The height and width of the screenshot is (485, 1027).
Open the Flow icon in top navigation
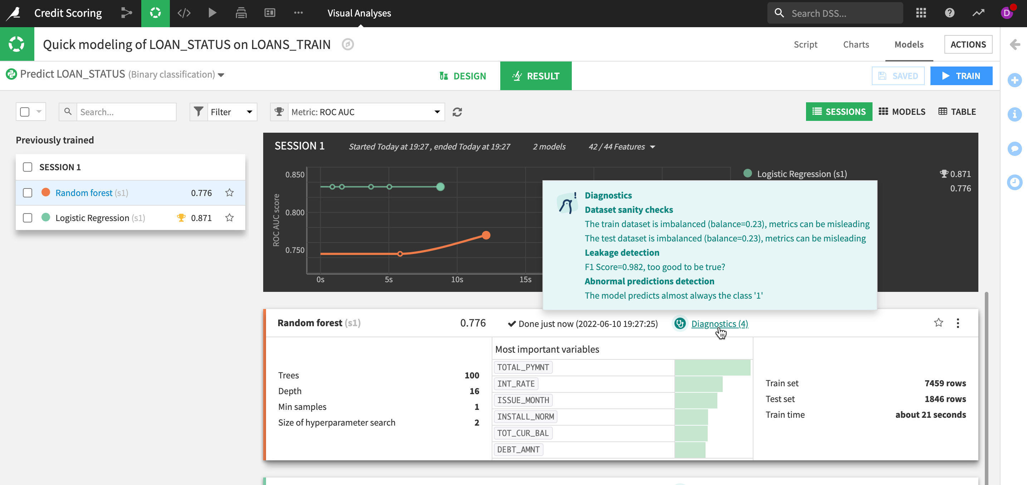point(126,13)
